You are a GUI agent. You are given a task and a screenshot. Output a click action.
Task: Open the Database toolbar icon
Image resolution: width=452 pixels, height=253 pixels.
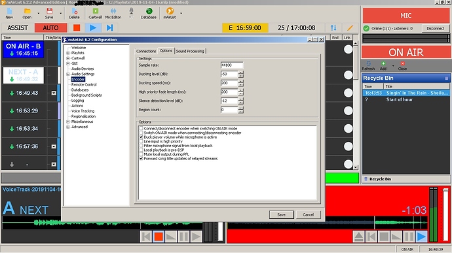pyautogui.click(x=149, y=13)
